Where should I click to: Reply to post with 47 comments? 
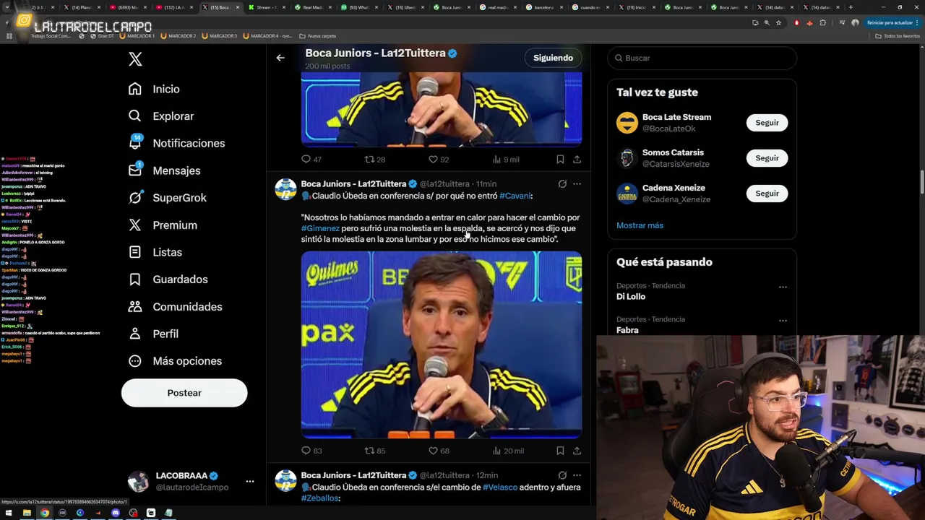(311, 159)
